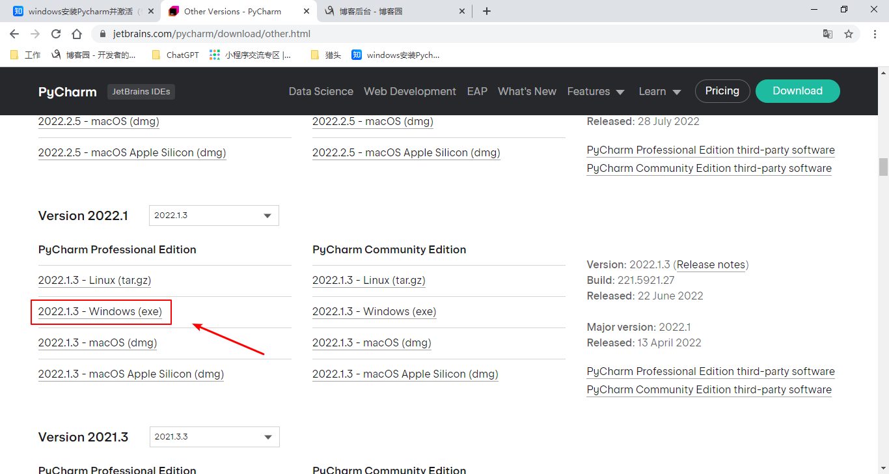Download Professional 2022.1.3 macOS (dmg)
This screenshot has width=889, height=474.
click(x=98, y=342)
